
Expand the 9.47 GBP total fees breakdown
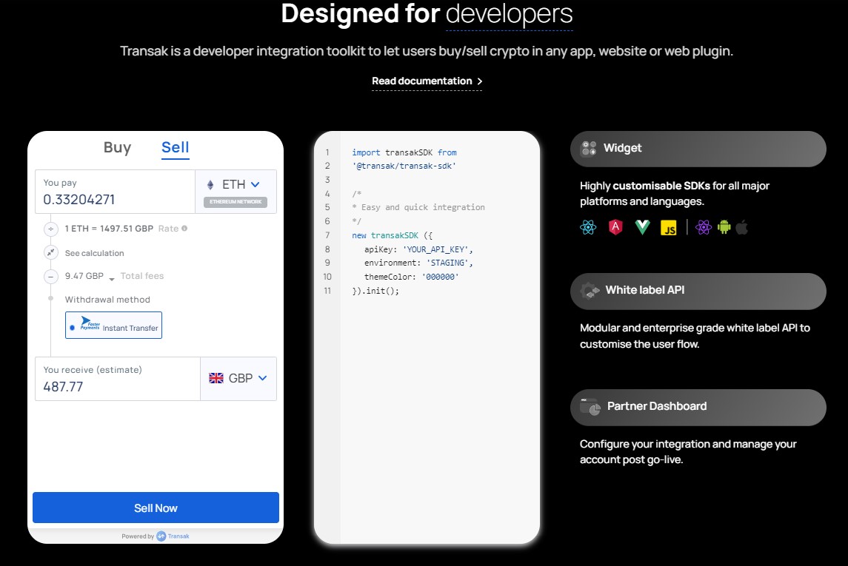pos(112,277)
